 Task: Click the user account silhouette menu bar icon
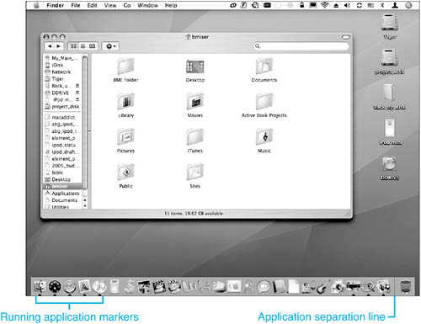[395, 5]
